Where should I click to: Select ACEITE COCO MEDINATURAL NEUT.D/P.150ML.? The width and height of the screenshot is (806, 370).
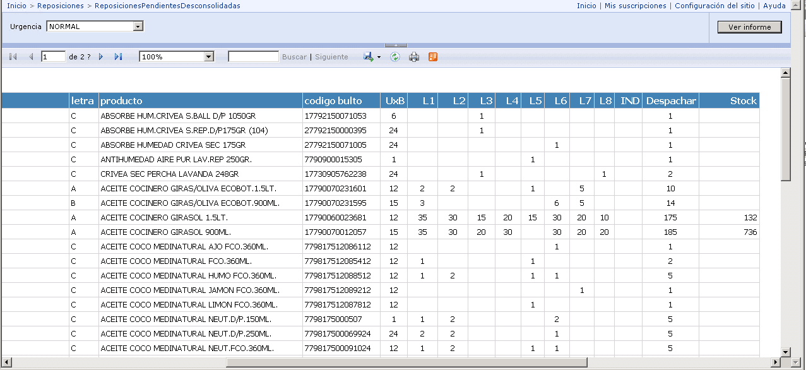pos(380,319)
